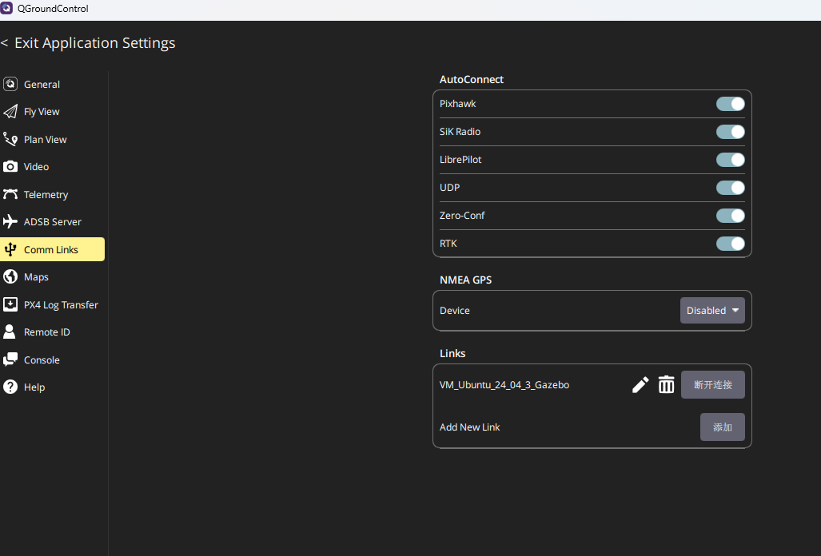
Task: Click the General settings icon
Action: pos(10,84)
